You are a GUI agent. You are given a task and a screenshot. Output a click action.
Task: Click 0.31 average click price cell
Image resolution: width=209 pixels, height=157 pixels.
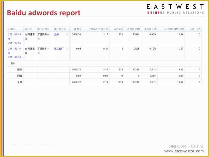tap(106, 49)
